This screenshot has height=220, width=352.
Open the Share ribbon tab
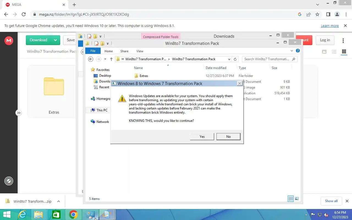click(124, 51)
